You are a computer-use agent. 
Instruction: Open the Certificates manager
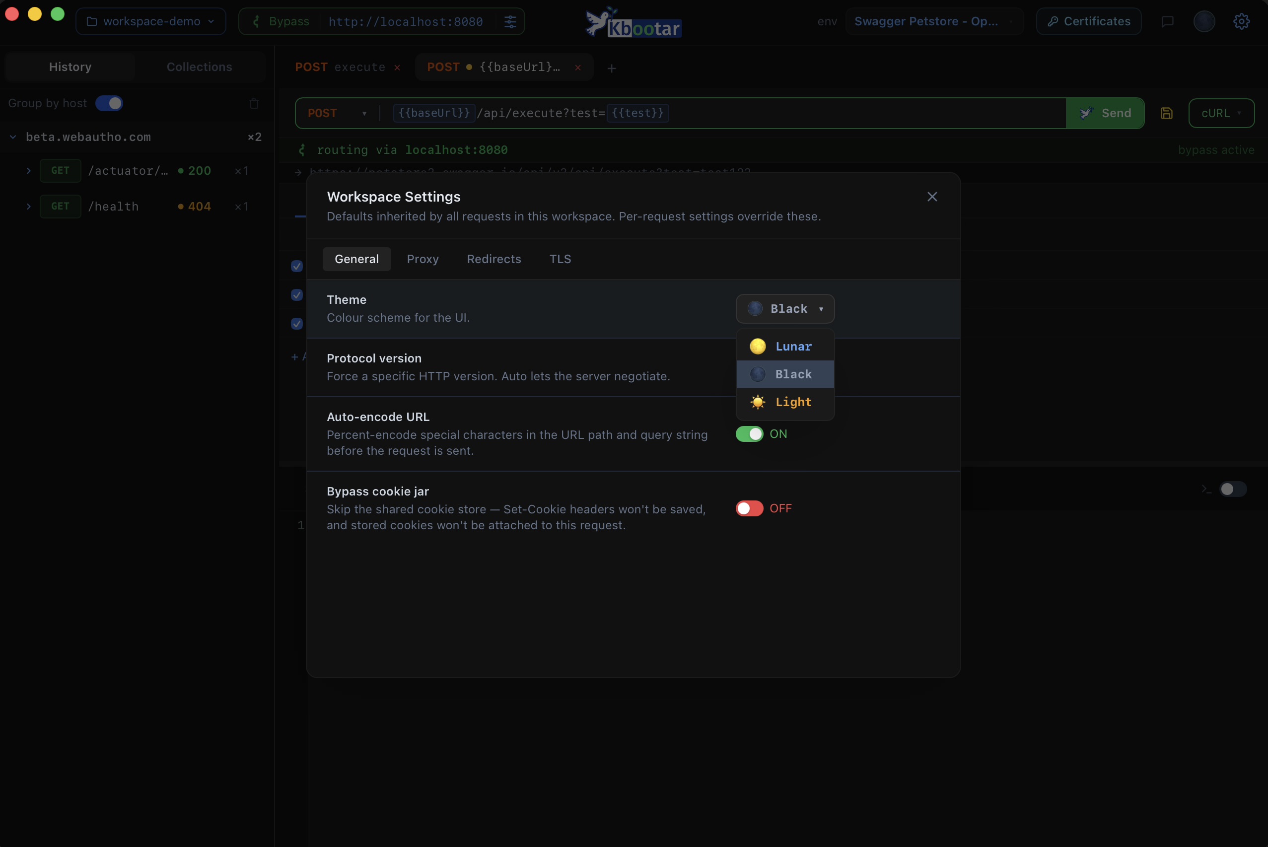(x=1089, y=21)
